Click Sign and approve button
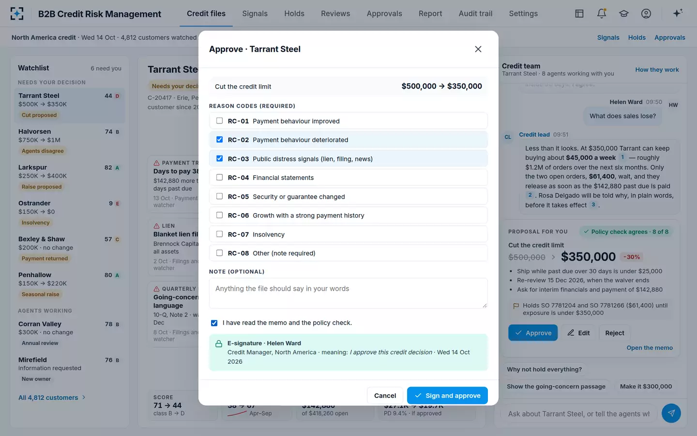This screenshot has width=697, height=436. [447, 395]
